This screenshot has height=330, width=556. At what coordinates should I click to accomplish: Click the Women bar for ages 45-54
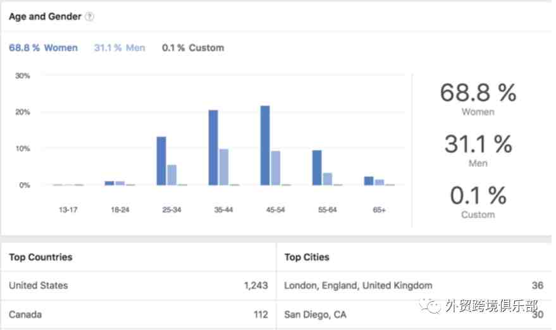[x=265, y=145]
